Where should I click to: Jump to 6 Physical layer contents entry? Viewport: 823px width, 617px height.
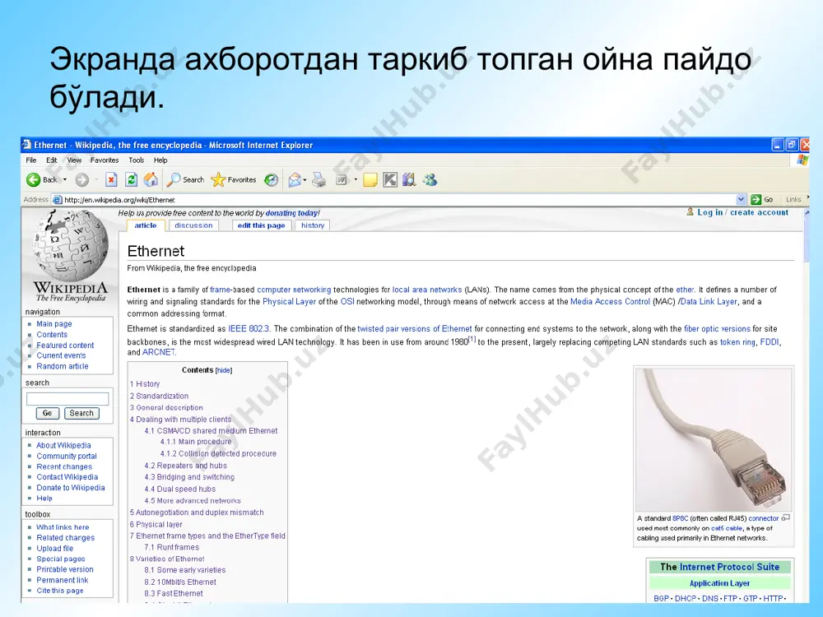[x=156, y=524]
